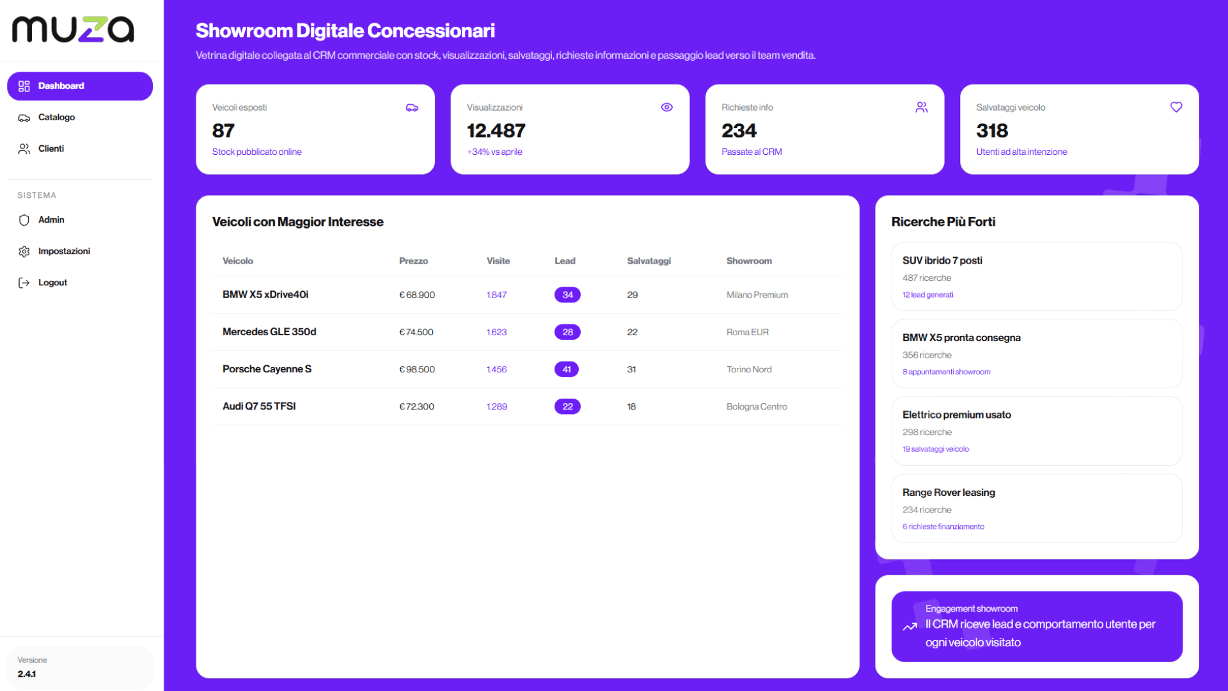Click the Prezzo column header
This screenshot has width=1228, height=691.
[413, 261]
